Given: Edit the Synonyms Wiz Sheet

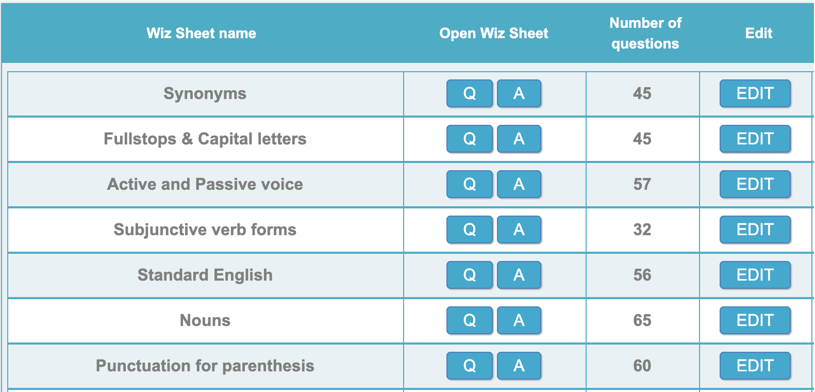Looking at the screenshot, I should [x=755, y=93].
